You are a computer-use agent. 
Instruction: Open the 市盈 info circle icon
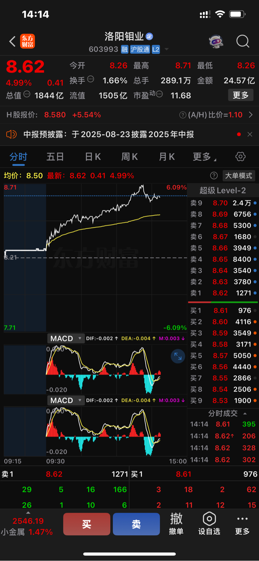(160, 94)
